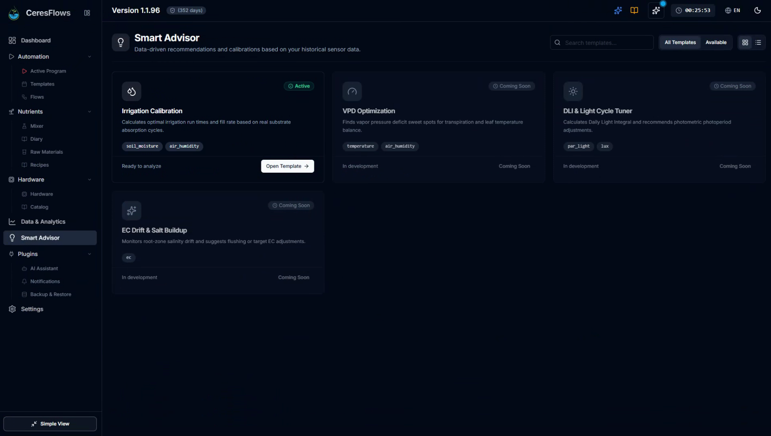The height and width of the screenshot is (436, 771).
Task: Click the Plugins plug icon
Action: (11, 254)
